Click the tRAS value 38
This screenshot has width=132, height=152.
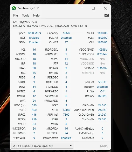(34, 68)
